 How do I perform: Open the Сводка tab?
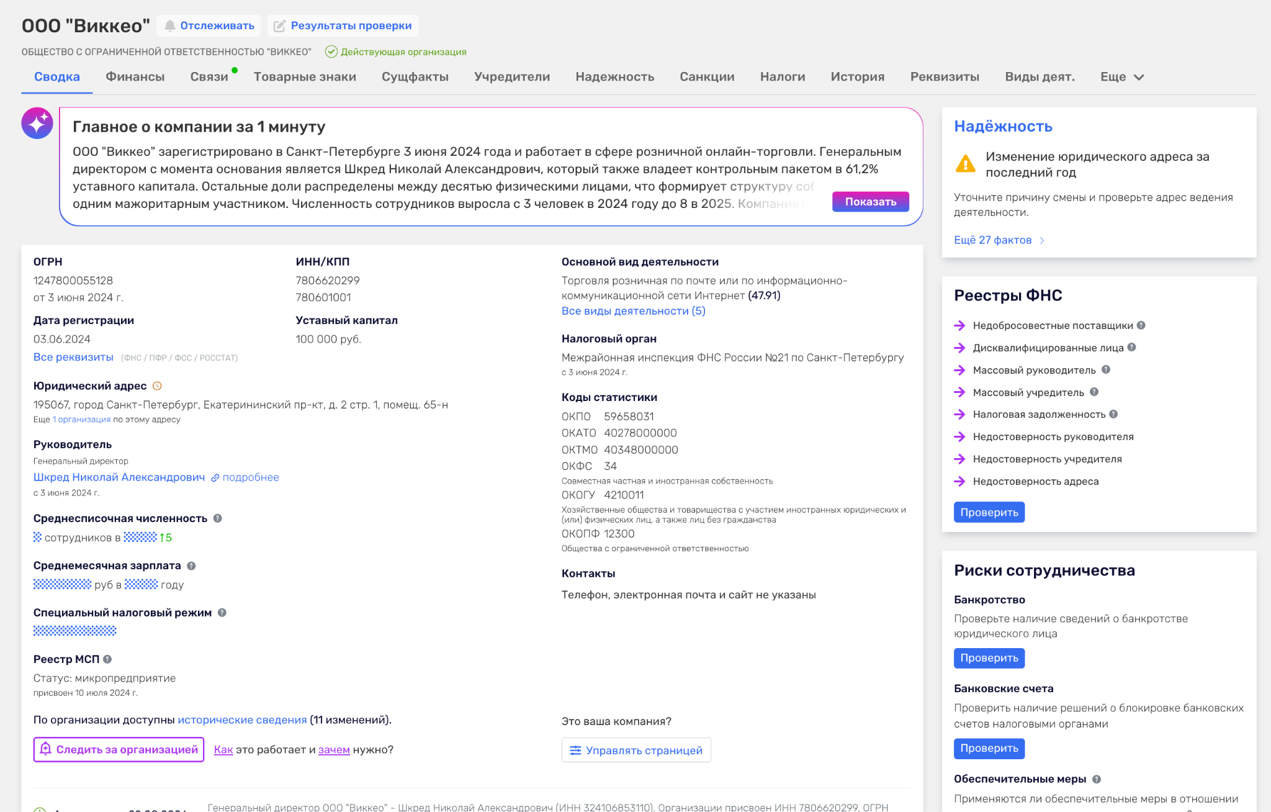click(57, 77)
